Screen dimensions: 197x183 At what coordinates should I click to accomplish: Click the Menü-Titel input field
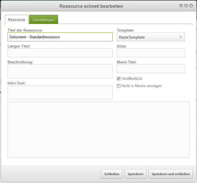[151, 69]
